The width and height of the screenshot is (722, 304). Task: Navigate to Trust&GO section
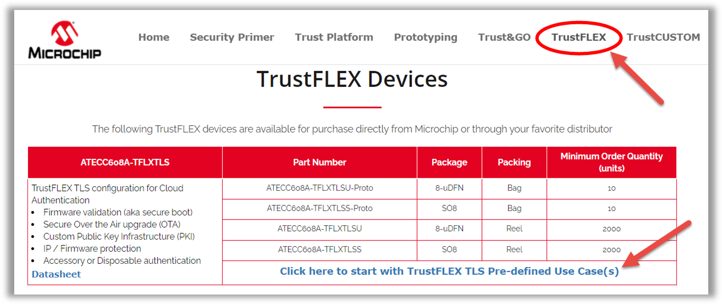coord(504,37)
